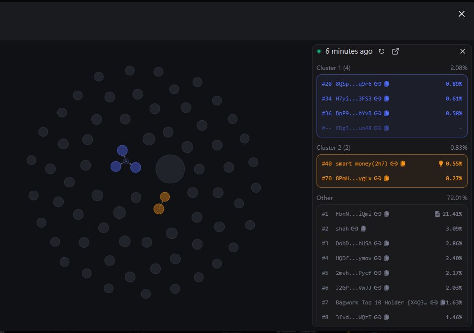Open bubble map in new window icon
This screenshot has height=333, width=474.
pyautogui.click(x=395, y=51)
